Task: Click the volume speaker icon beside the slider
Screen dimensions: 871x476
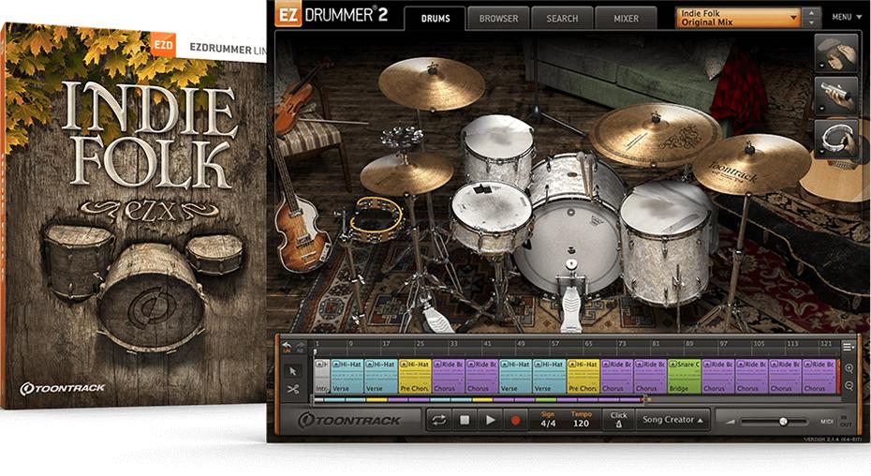Action: pos(730,422)
